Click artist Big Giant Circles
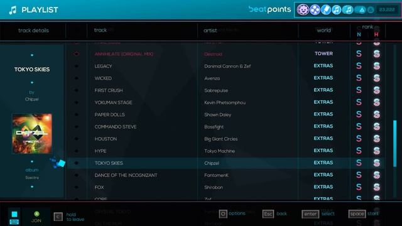Screen dimensions: 402x226 tap(220, 139)
